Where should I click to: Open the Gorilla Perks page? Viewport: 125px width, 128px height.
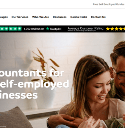[79, 17]
